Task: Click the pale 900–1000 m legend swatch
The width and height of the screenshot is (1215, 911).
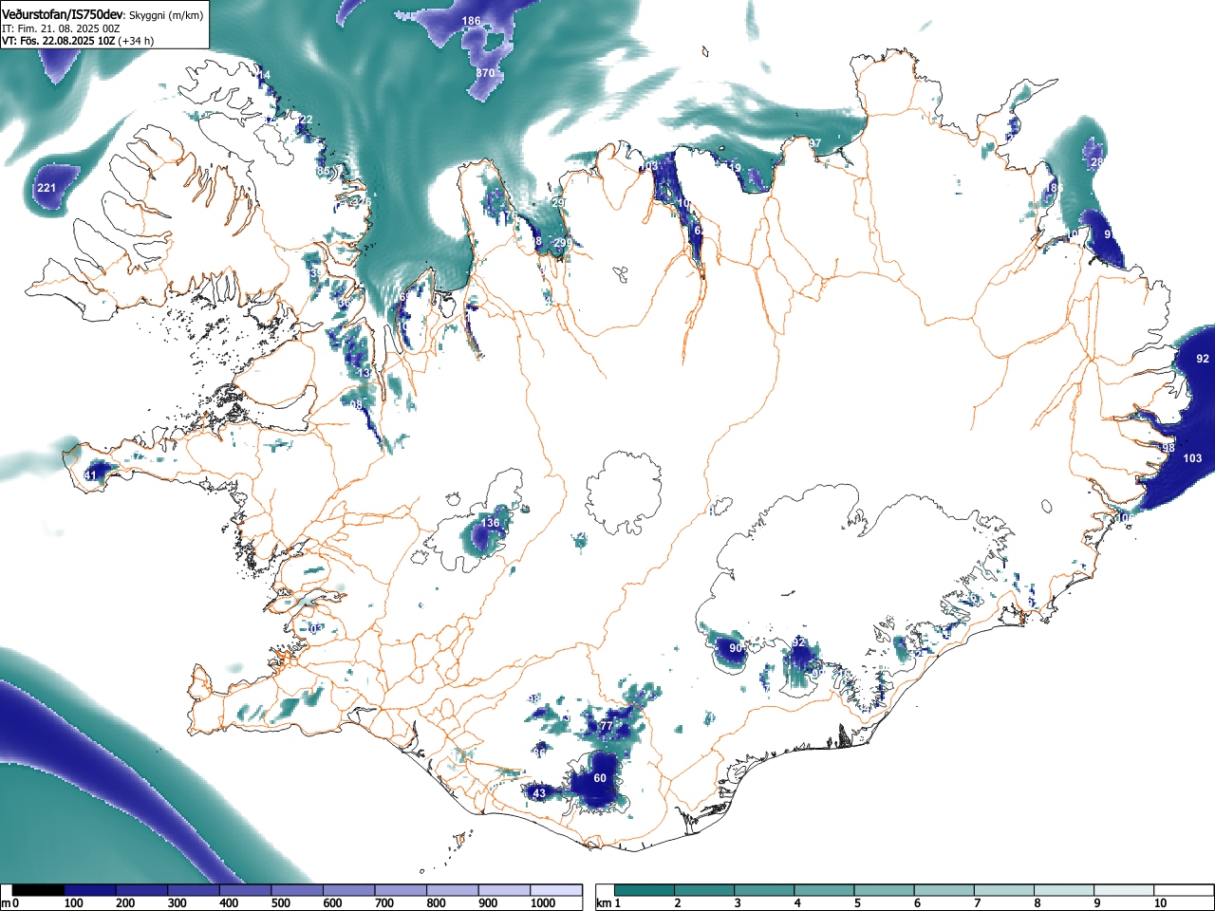Action: (x=504, y=890)
